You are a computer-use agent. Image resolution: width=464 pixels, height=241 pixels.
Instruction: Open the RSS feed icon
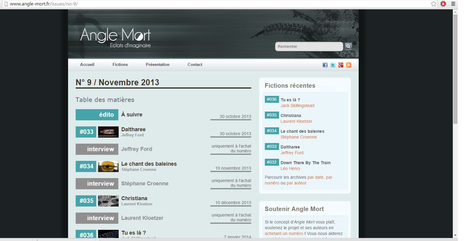(349, 65)
